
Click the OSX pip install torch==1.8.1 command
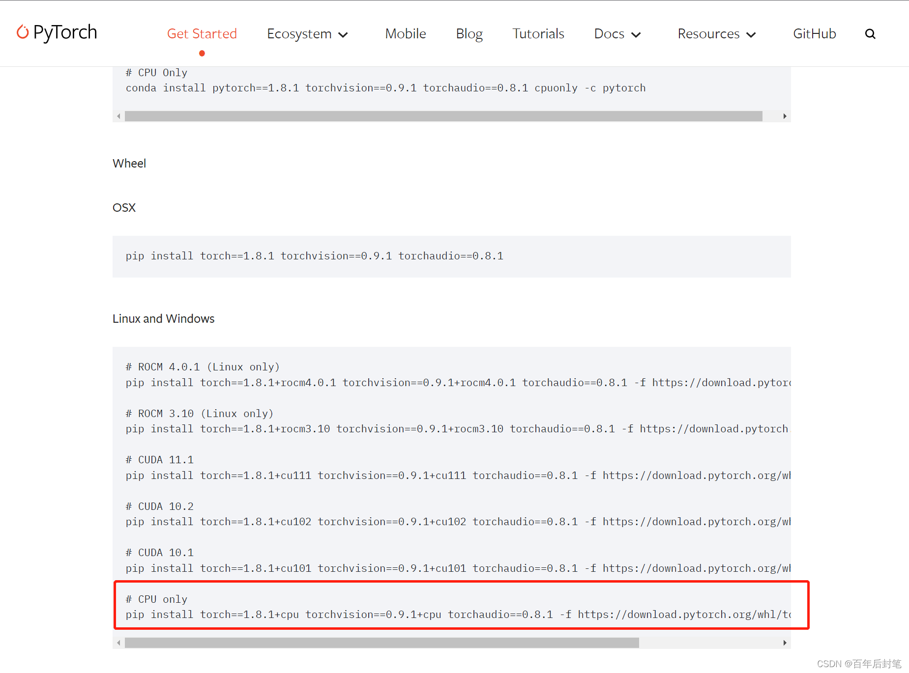[315, 256]
